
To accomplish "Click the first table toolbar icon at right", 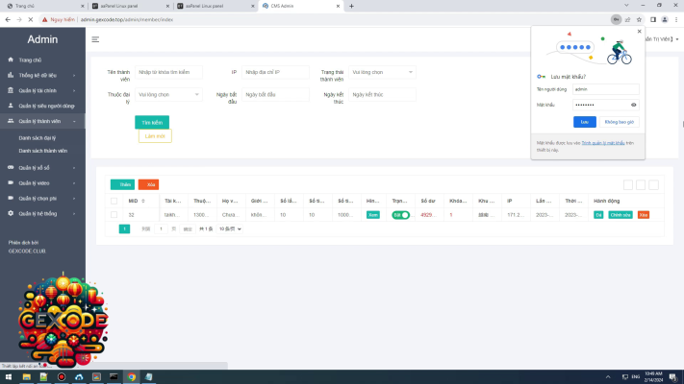I will click(628, 185).
